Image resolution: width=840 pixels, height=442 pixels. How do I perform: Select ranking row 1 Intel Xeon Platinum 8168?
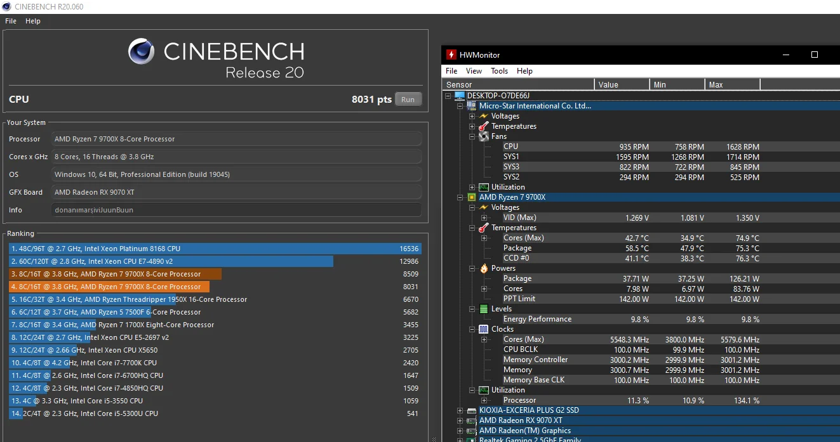click(x=215, y=249)
